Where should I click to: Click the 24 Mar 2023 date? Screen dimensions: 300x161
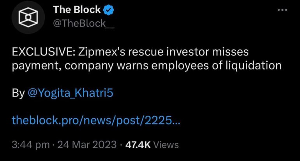86,145
